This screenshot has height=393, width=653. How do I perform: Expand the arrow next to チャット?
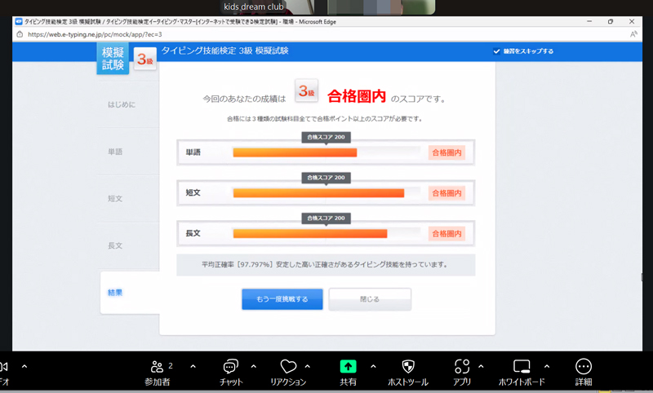(253, 366)
